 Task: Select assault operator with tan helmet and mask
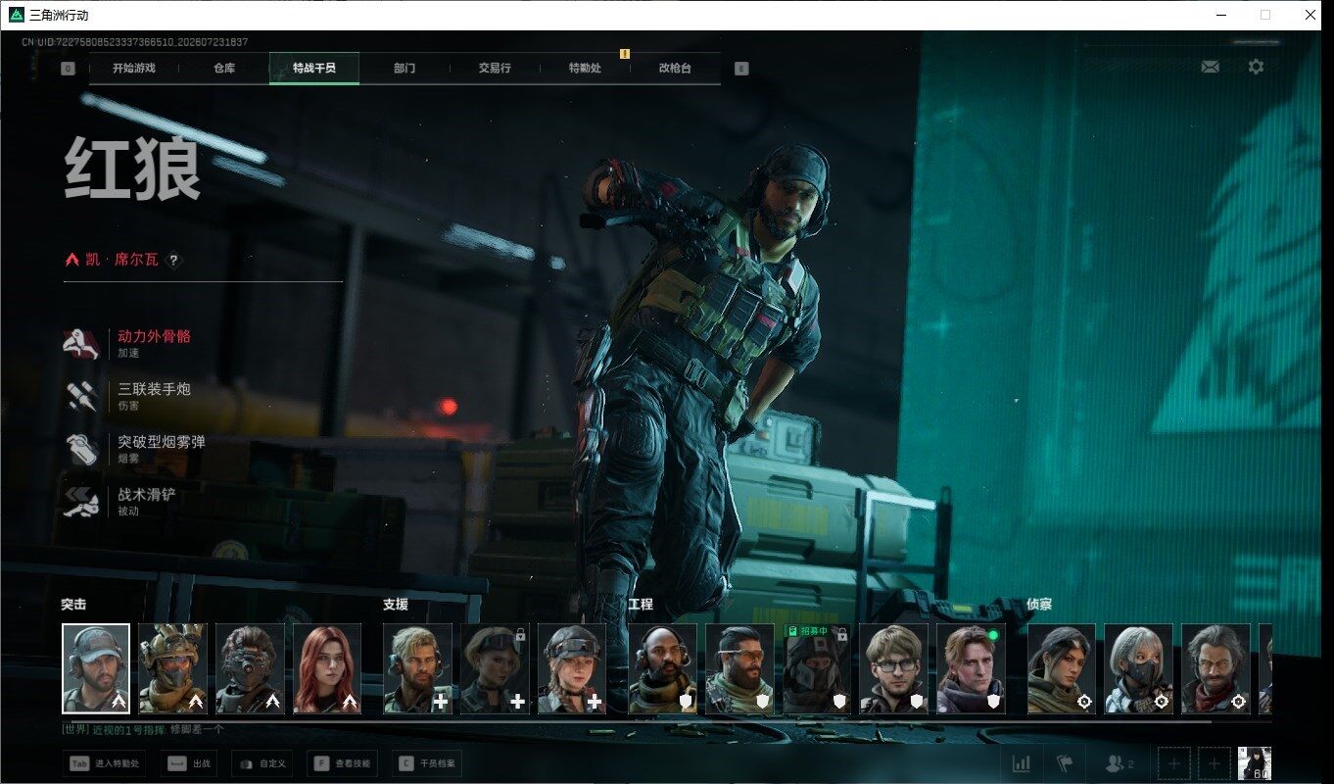pyautogui.click(x=172, y=668)
